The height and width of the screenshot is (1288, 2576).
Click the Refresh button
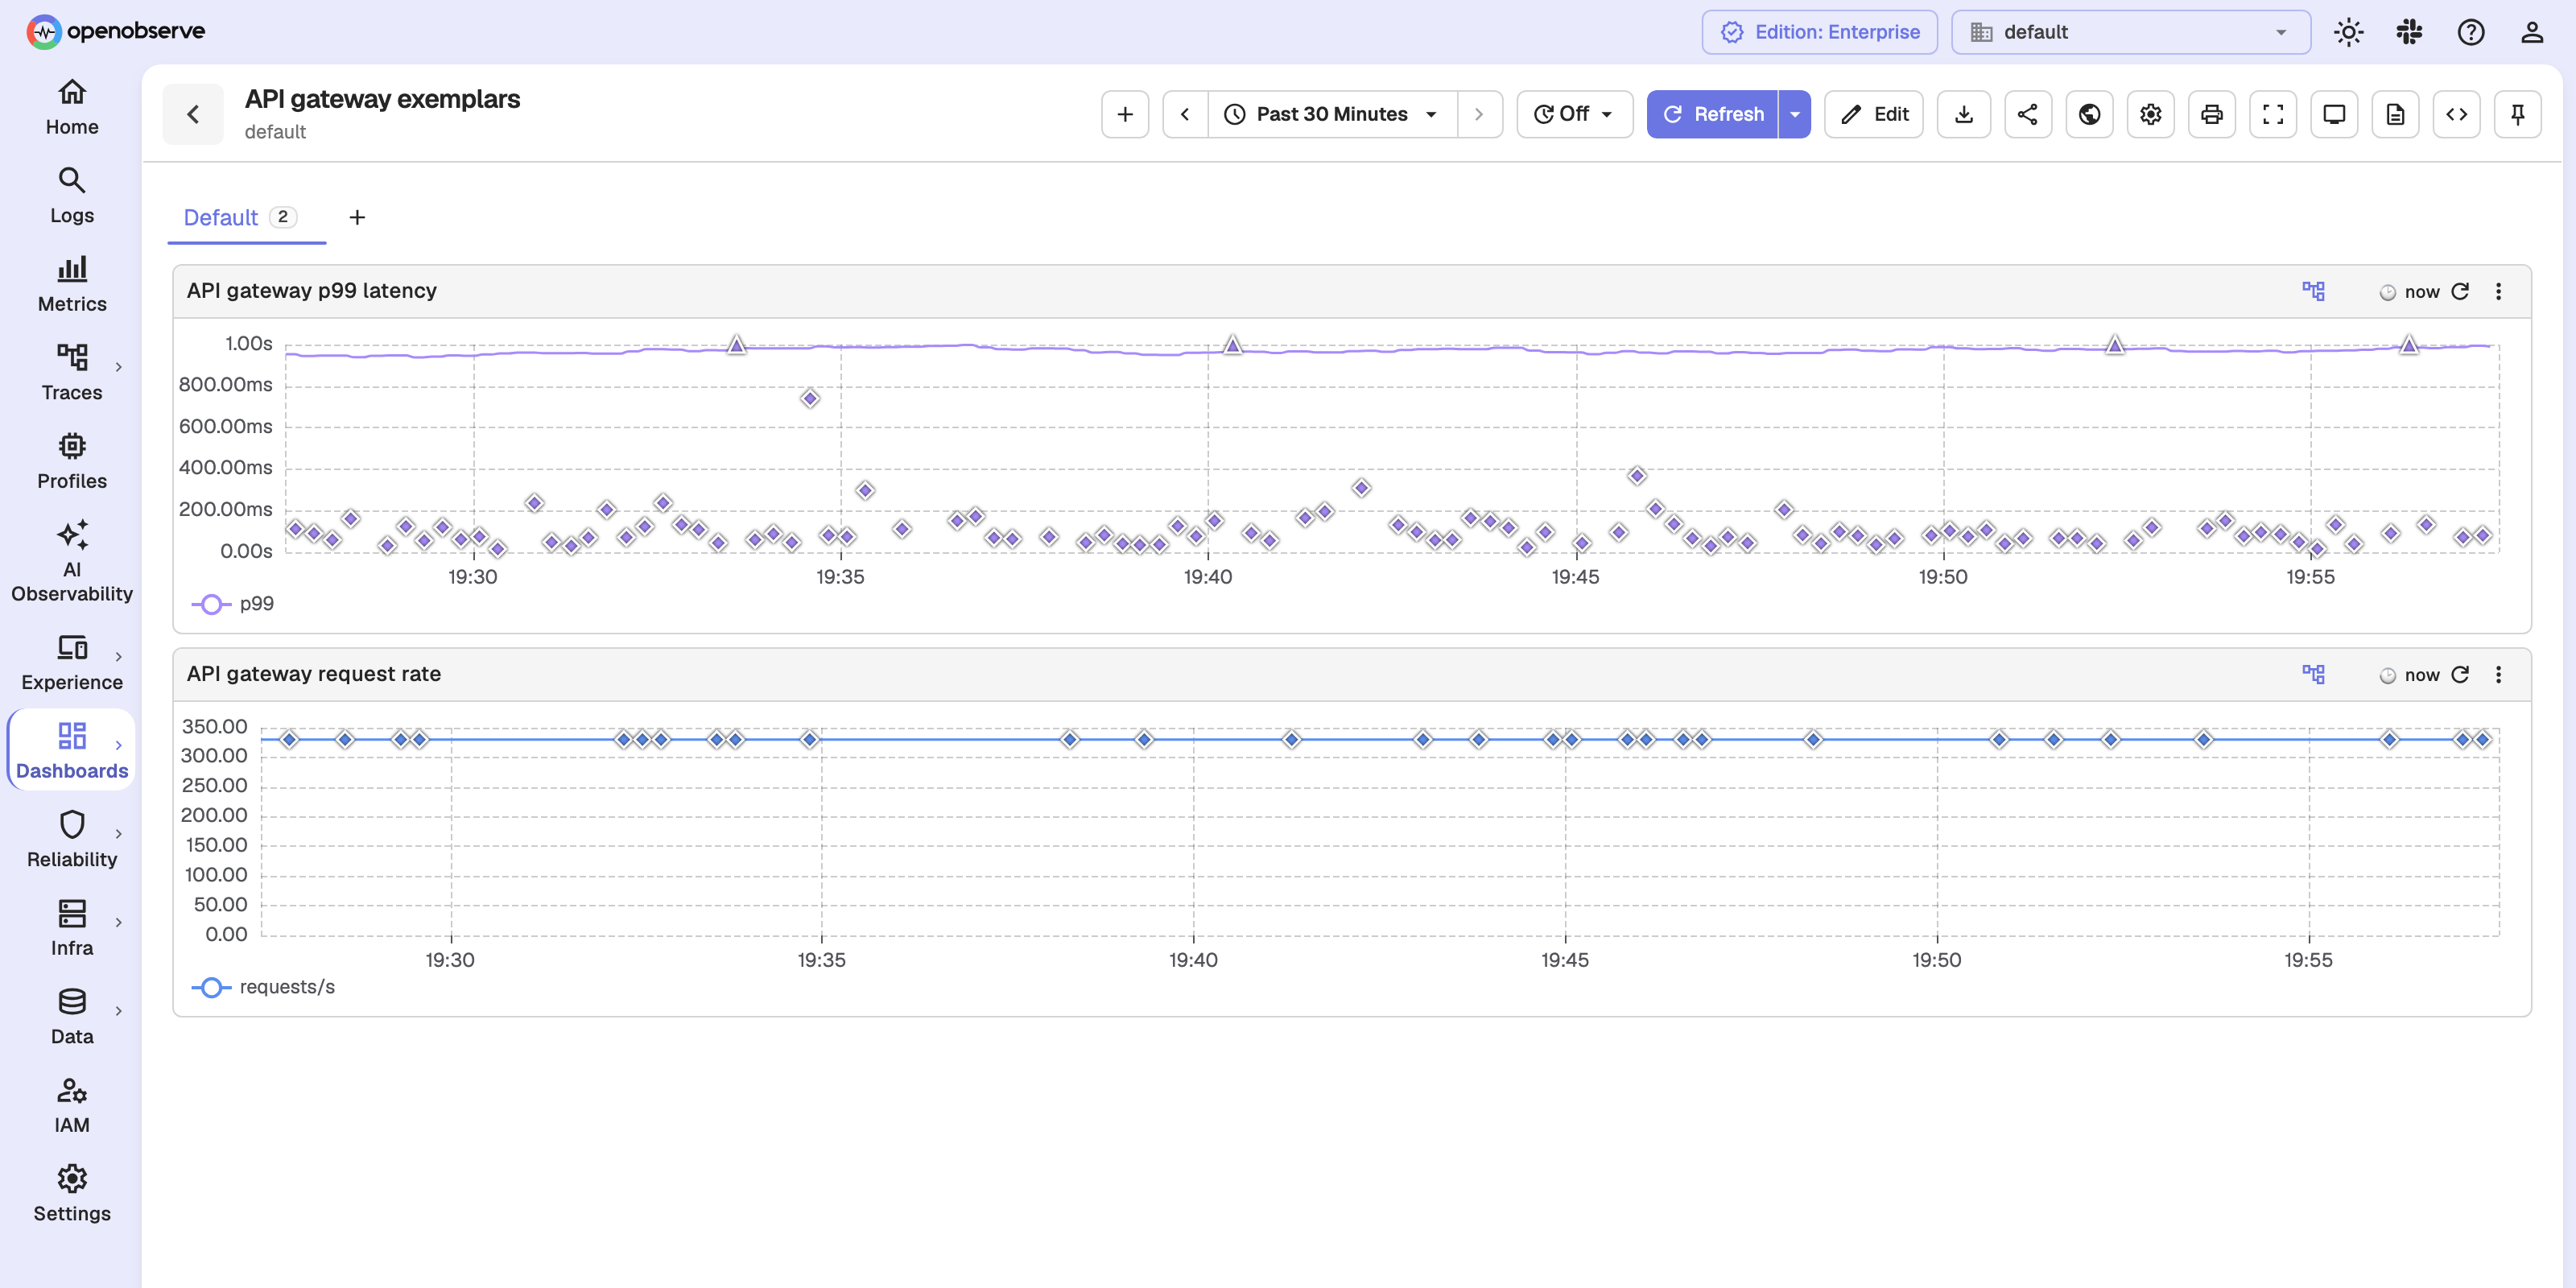[1712, 114]
